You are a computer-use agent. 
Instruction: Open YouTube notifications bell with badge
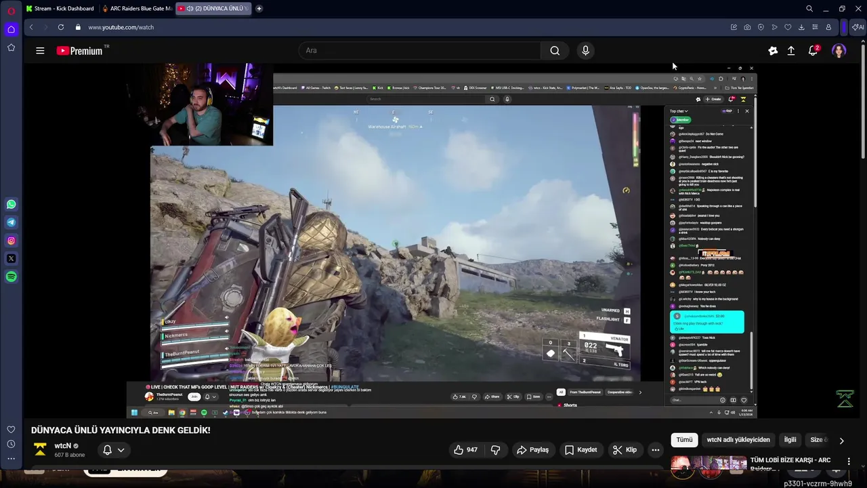(813, 50)
